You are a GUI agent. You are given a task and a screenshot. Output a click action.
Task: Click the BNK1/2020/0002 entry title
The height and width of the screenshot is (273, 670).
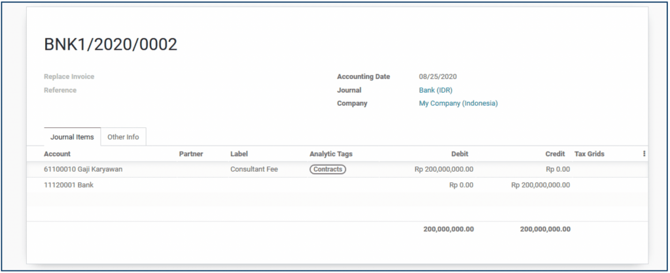click(111, 44)
